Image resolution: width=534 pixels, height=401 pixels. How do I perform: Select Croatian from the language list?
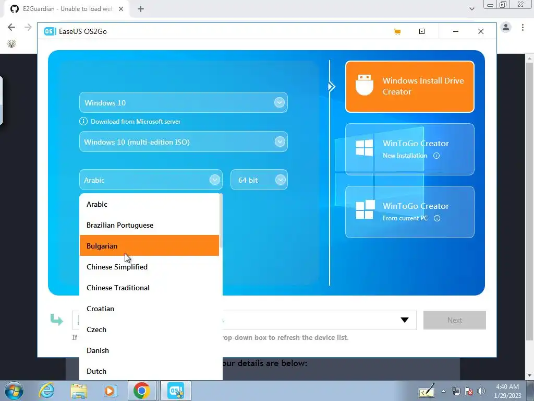pos(149,309)
